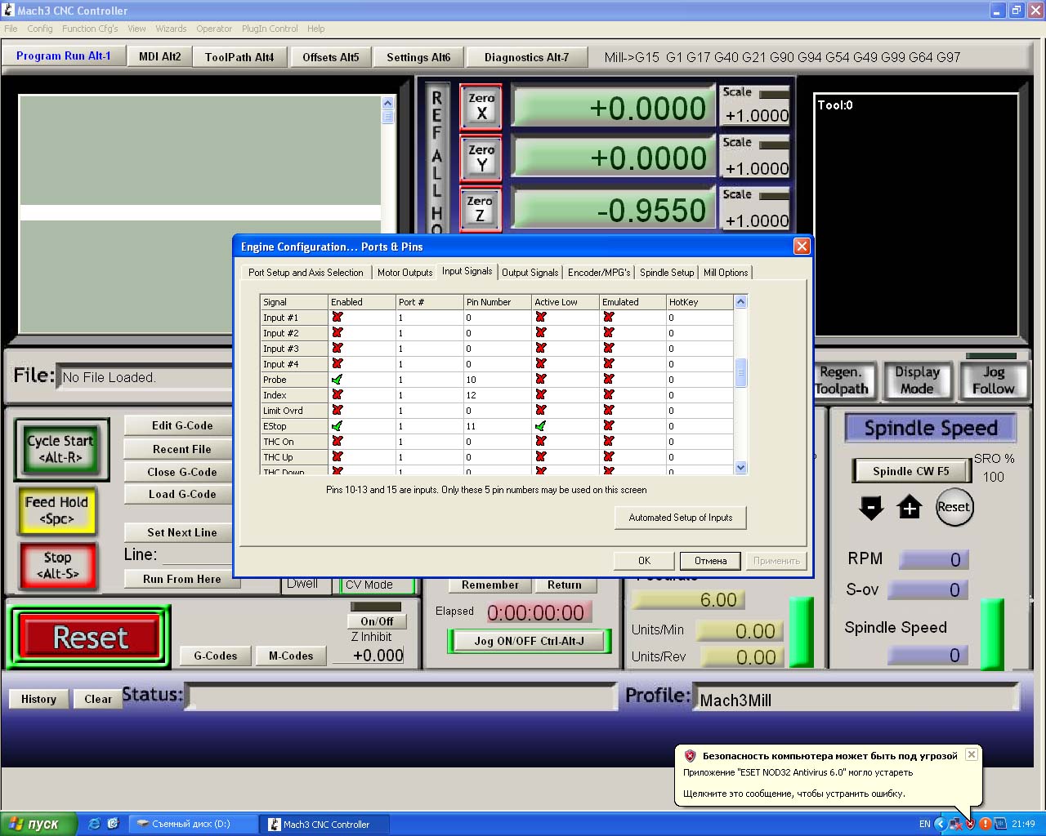This screenshot has height=836, width=1046.
Task: Toggle Enabled for the Index signal
Action: coord(337,395)
